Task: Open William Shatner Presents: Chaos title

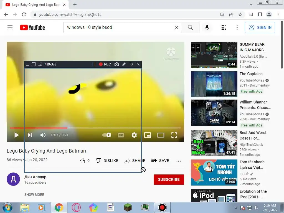Action: coord(255,105)
